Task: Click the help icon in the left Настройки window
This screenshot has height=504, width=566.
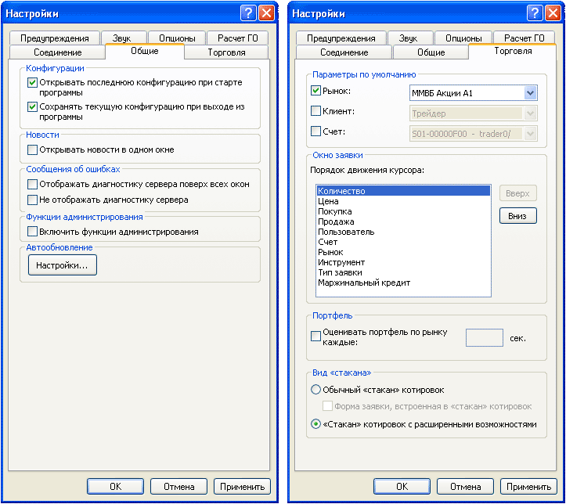Action: [x=248, y=13]
